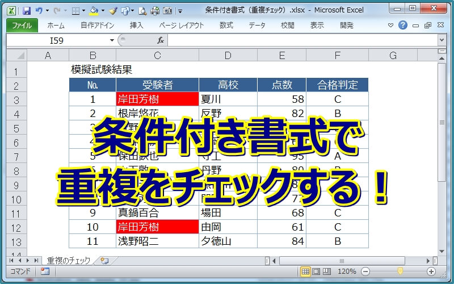The width and height of the screenshot is (454, 284).
Task: Go to first sheet navigation arrow
Action: click(x=11, y=261)
